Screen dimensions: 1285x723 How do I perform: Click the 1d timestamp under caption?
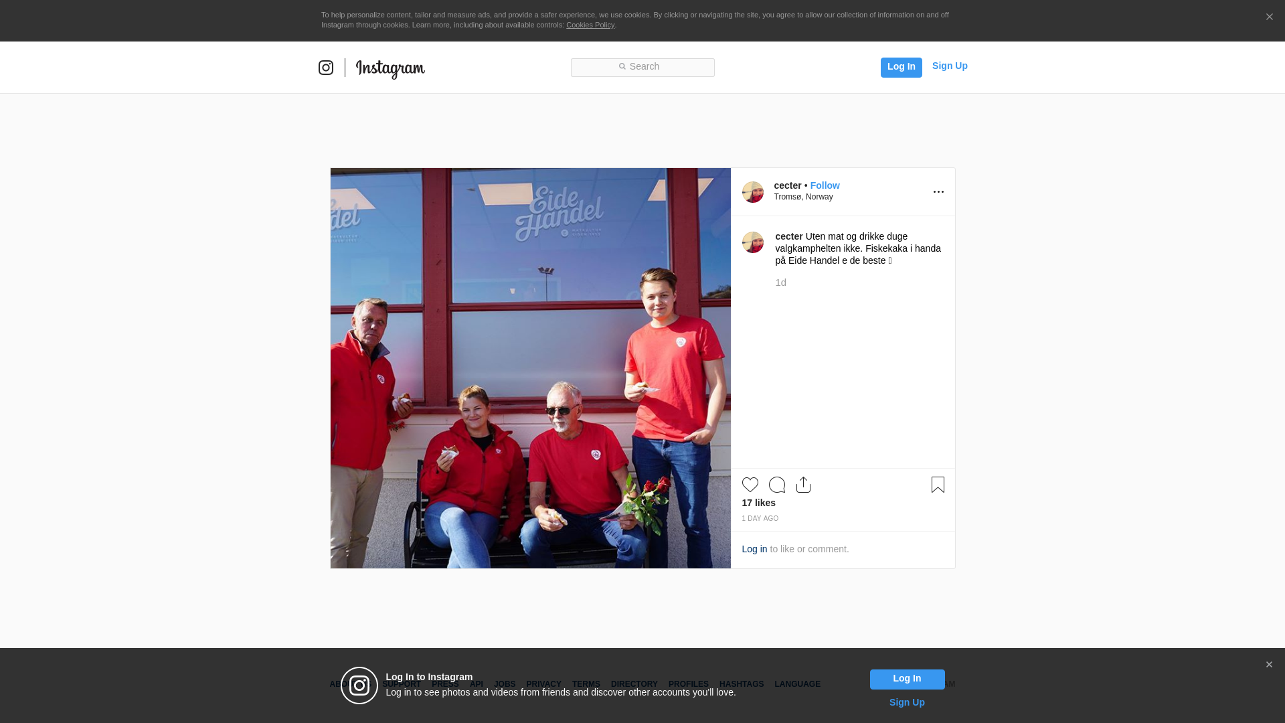[781, 283]
